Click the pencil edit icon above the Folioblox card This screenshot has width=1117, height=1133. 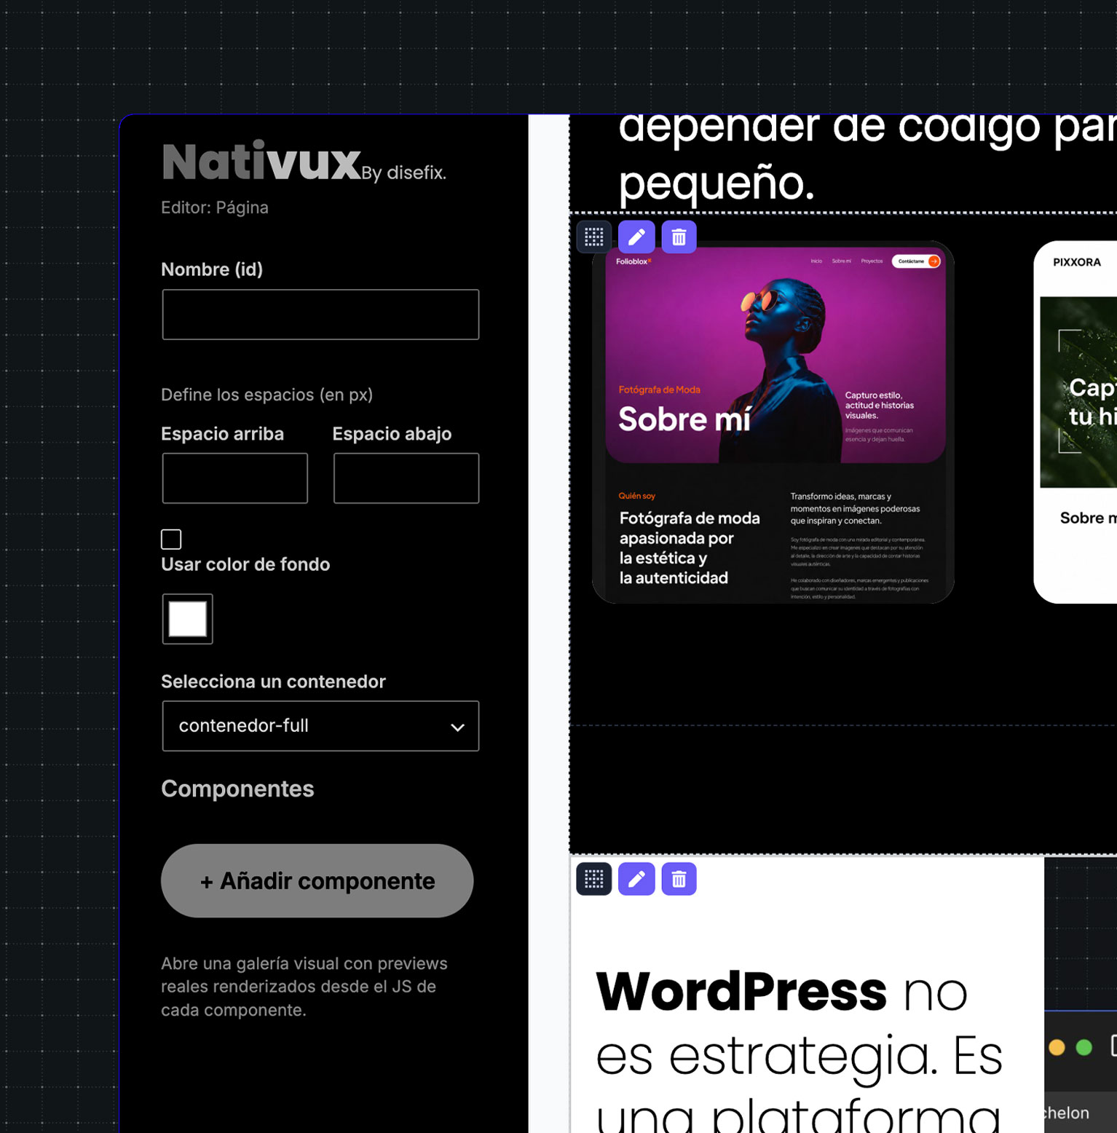tap(636, 237)
